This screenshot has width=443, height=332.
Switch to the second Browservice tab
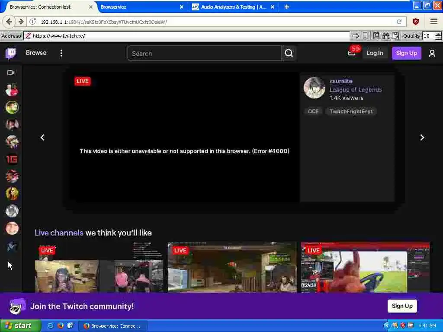(x=141, y=7)
